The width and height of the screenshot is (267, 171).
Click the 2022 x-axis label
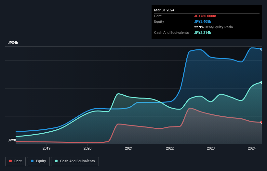(170, 148)
